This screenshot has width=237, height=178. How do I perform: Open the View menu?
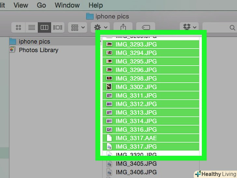(21, 5)
